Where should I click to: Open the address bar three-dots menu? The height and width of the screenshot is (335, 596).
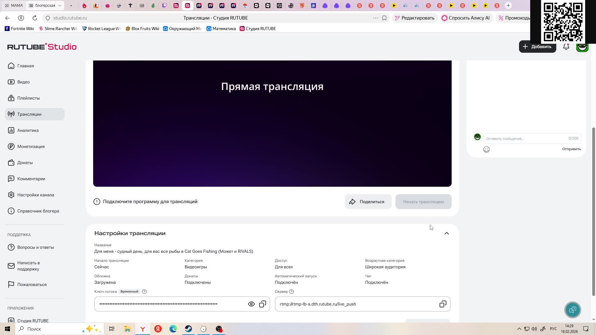tap(375, 18)
